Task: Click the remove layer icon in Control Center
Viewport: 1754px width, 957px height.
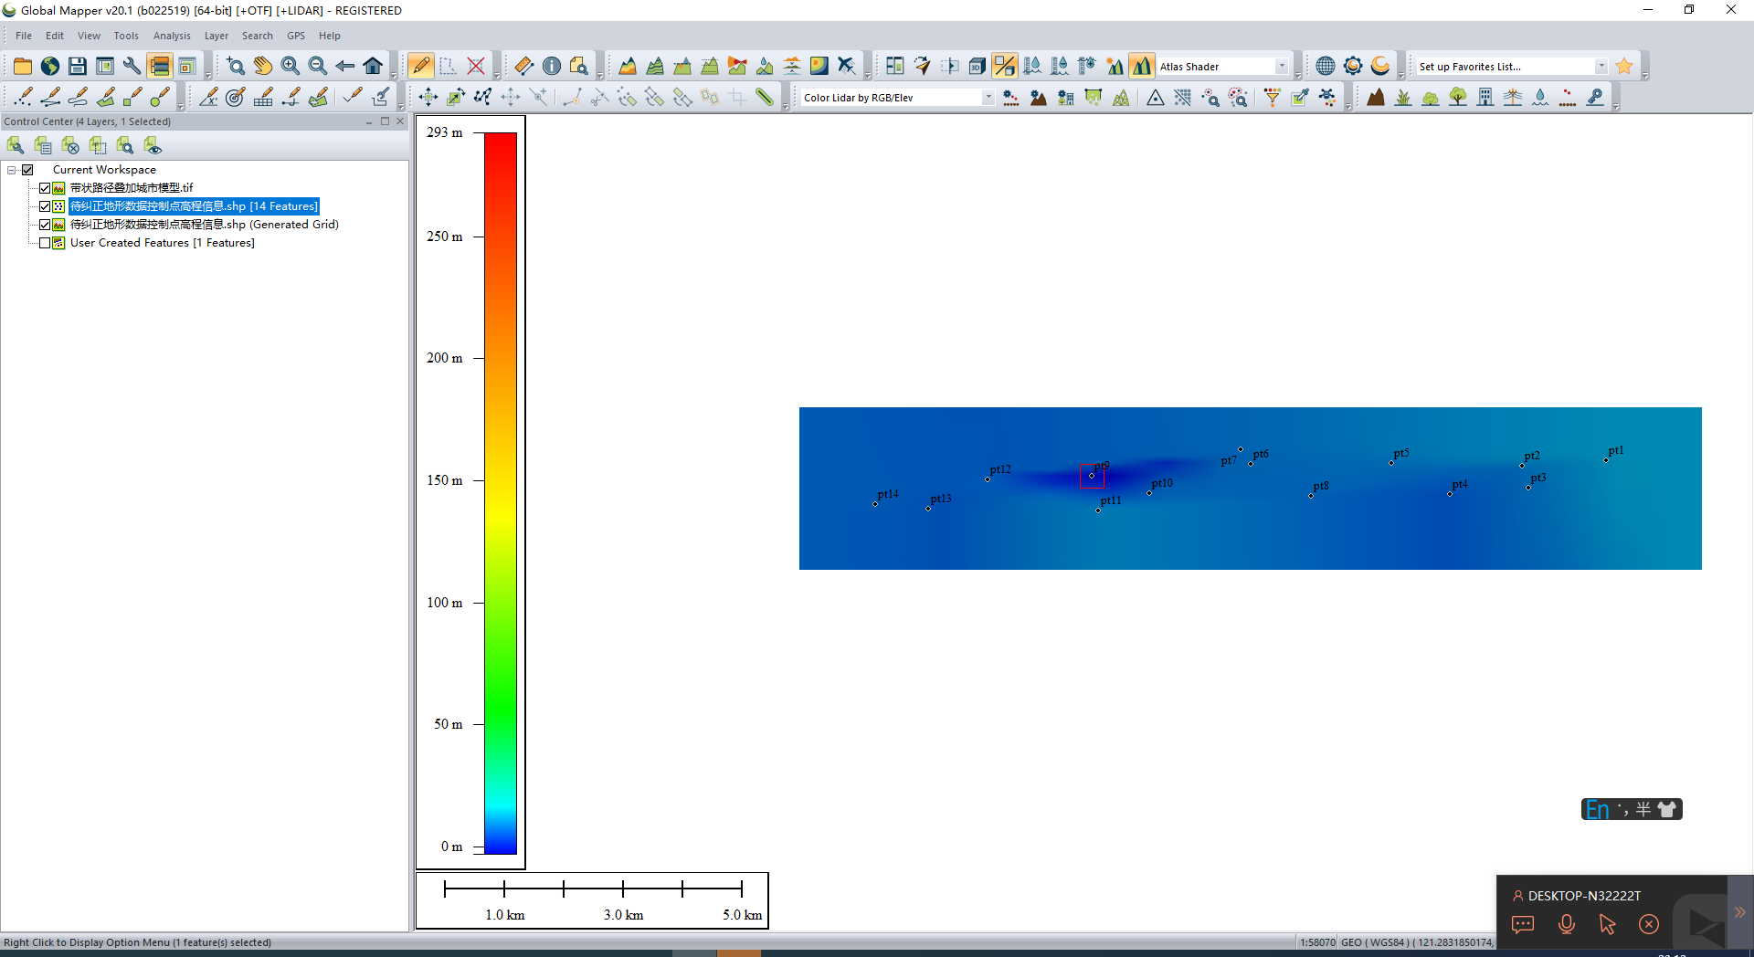Action: pyautogui.click(x=70, y=145)
